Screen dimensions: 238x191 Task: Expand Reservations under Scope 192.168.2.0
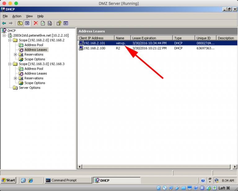coord(15,54)
